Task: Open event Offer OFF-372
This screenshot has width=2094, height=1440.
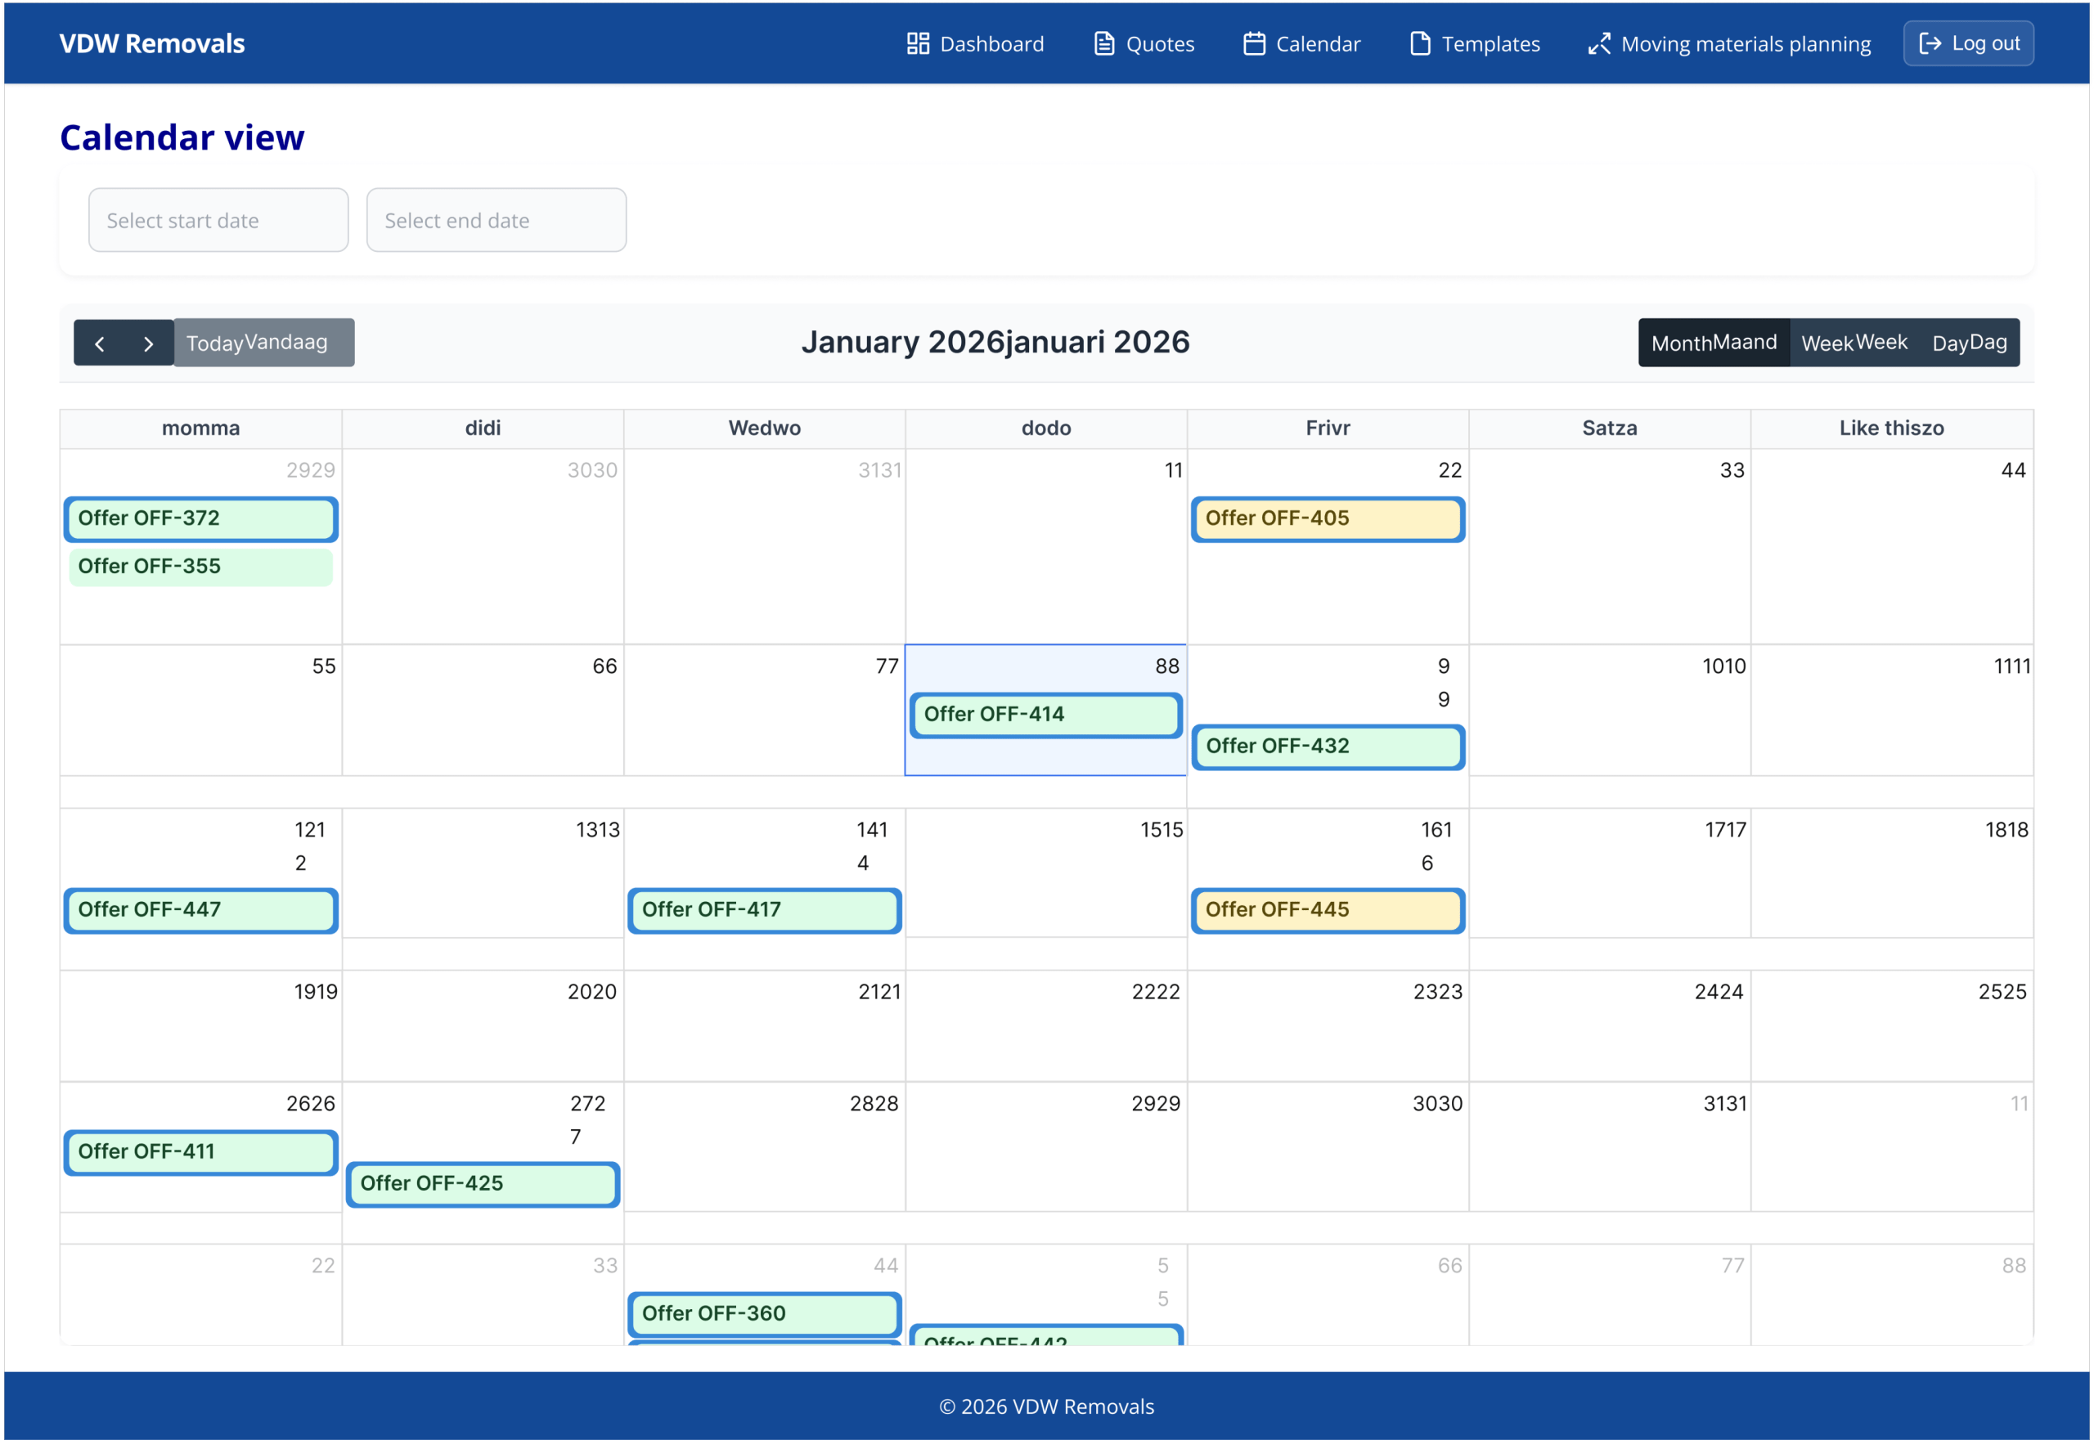Action: (x=201, y=518)
